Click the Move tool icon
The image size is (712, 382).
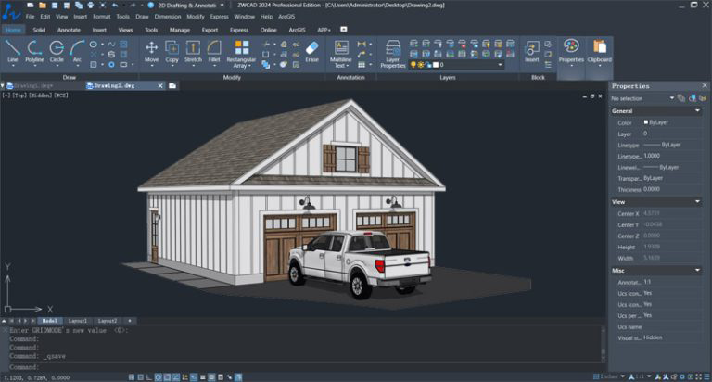pos(152,50)
